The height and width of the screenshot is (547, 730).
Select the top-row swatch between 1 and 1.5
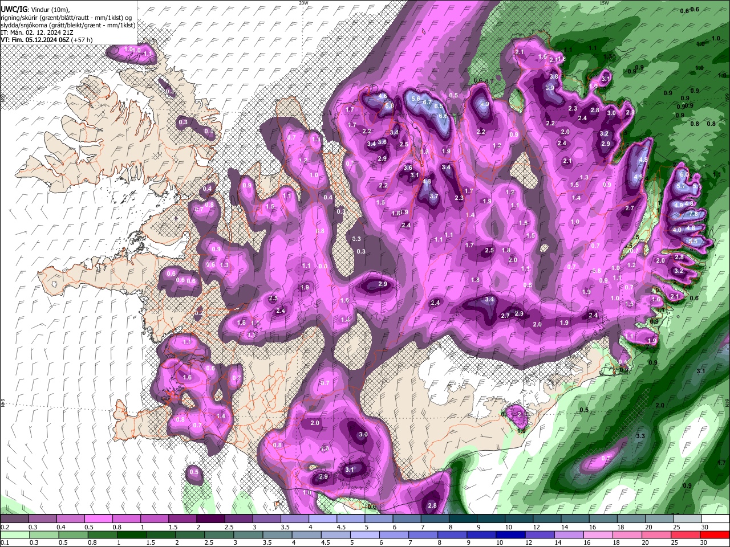(155, 519)
